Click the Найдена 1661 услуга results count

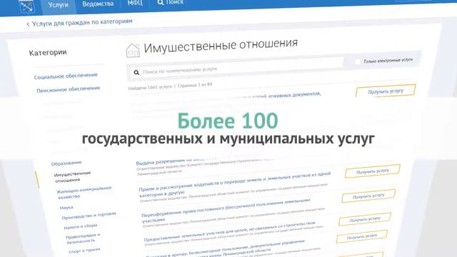(150, 87)
